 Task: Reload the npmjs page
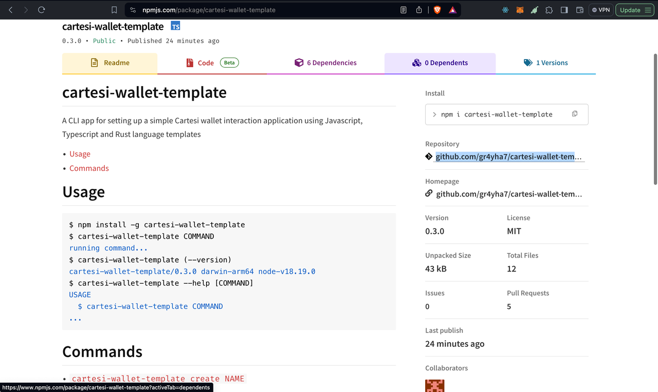42,10
